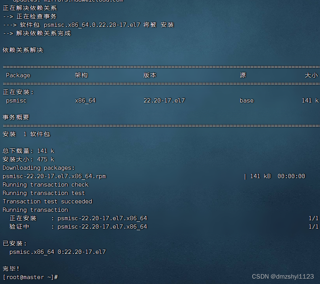Click the 'Running transaction check' line
The width and height of the screenshot is (320, 284).
click(45, 185)
